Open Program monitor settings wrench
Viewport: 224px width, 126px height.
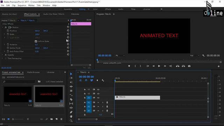pos(203,55)
